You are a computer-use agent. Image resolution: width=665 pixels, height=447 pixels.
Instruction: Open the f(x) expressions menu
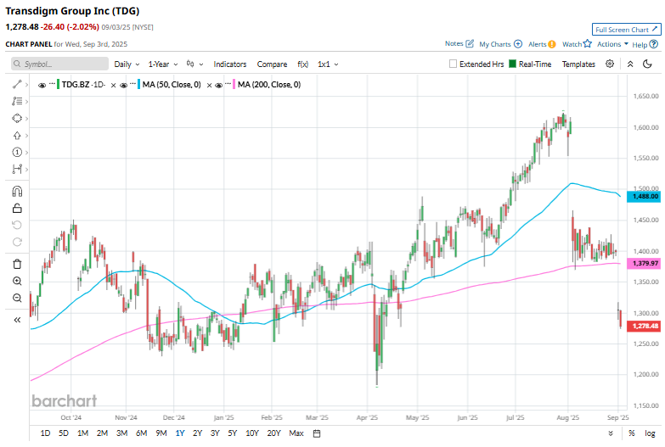point(303,64)
